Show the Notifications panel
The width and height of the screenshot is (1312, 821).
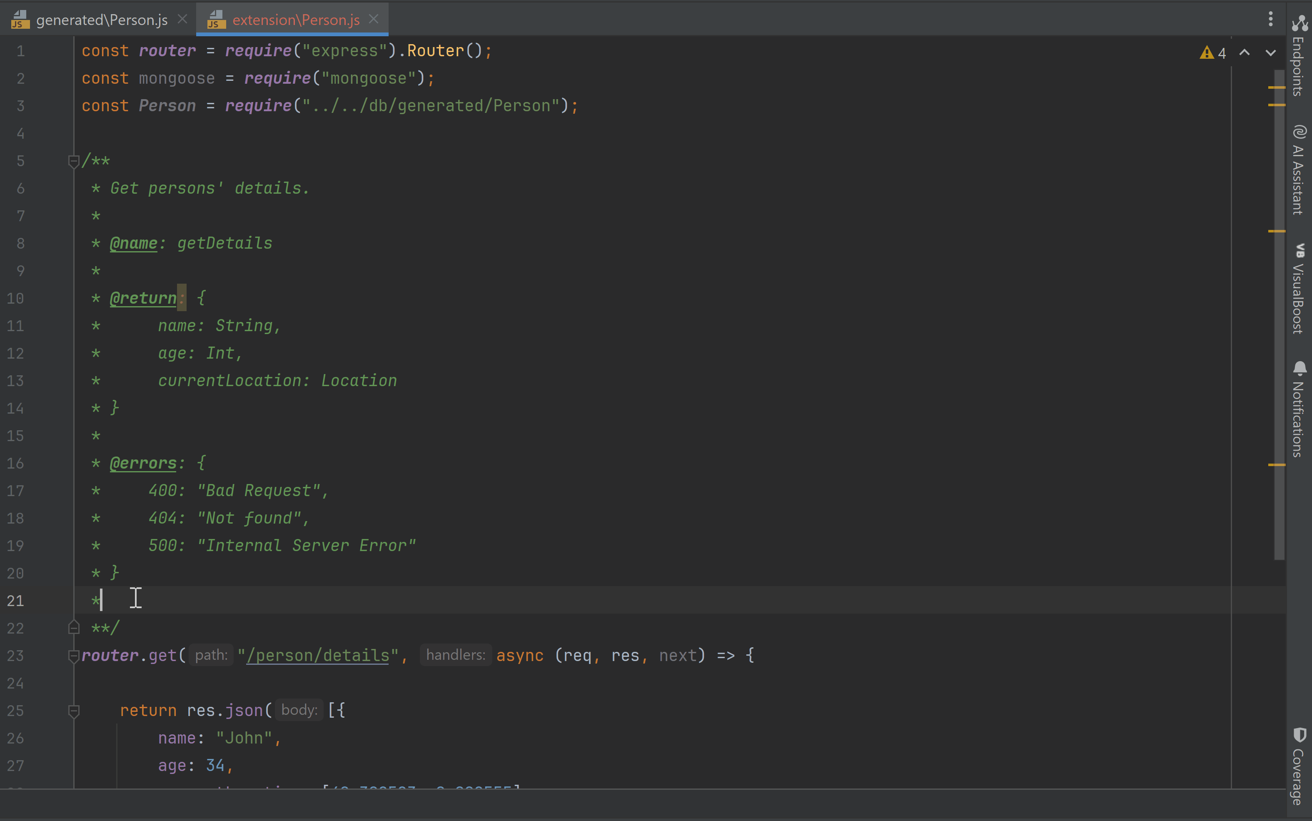click(1299, 409)
